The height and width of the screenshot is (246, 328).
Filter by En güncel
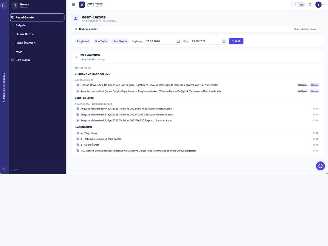83,41
